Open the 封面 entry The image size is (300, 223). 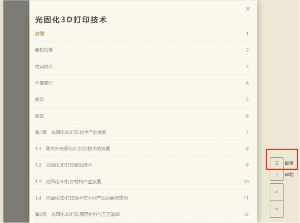click(40, 33)
